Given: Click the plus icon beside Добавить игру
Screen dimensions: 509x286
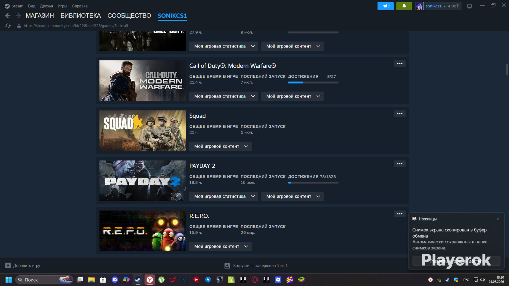Looking at the screenshot, I should click(x=8, y=265).
